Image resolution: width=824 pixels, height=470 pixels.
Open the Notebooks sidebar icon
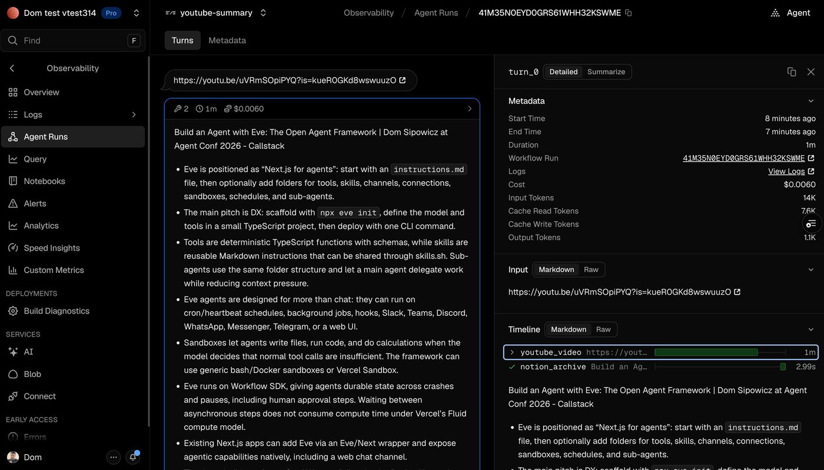13,181
